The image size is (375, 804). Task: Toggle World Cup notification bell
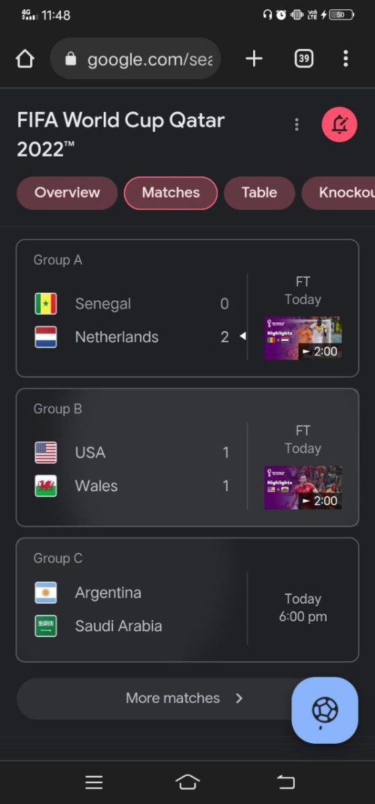pyautogui.click(x=340, y=124)
